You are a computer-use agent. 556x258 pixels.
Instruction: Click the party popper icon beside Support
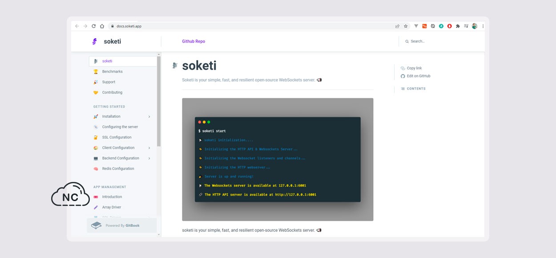pyautogui.click(x=96, y=82)
